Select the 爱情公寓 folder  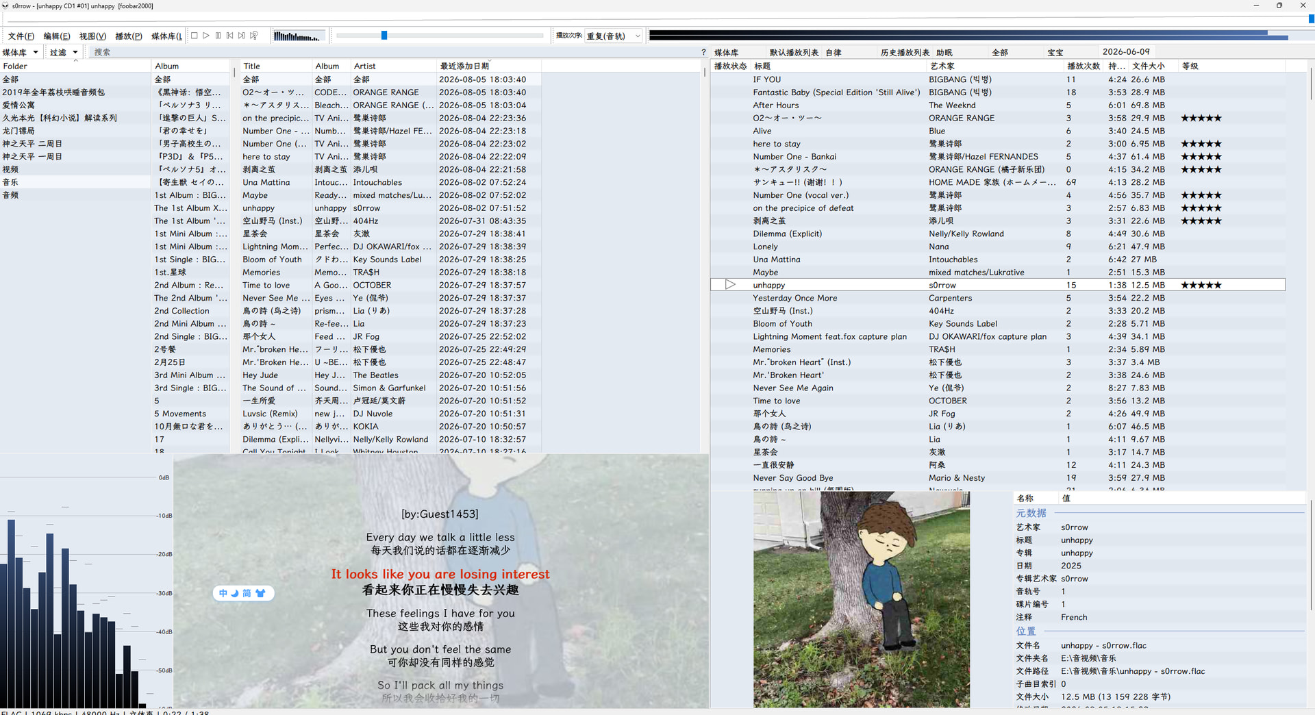[x=75, y=105]
